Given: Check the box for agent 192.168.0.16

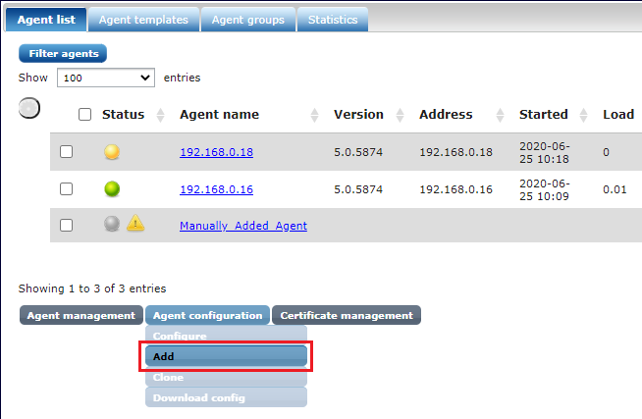Looking at the screenshot, I should 66,189.
